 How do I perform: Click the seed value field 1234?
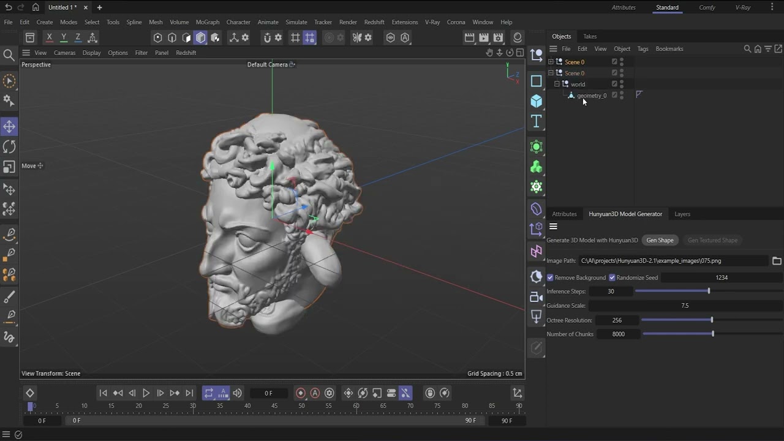click(722, 277)
